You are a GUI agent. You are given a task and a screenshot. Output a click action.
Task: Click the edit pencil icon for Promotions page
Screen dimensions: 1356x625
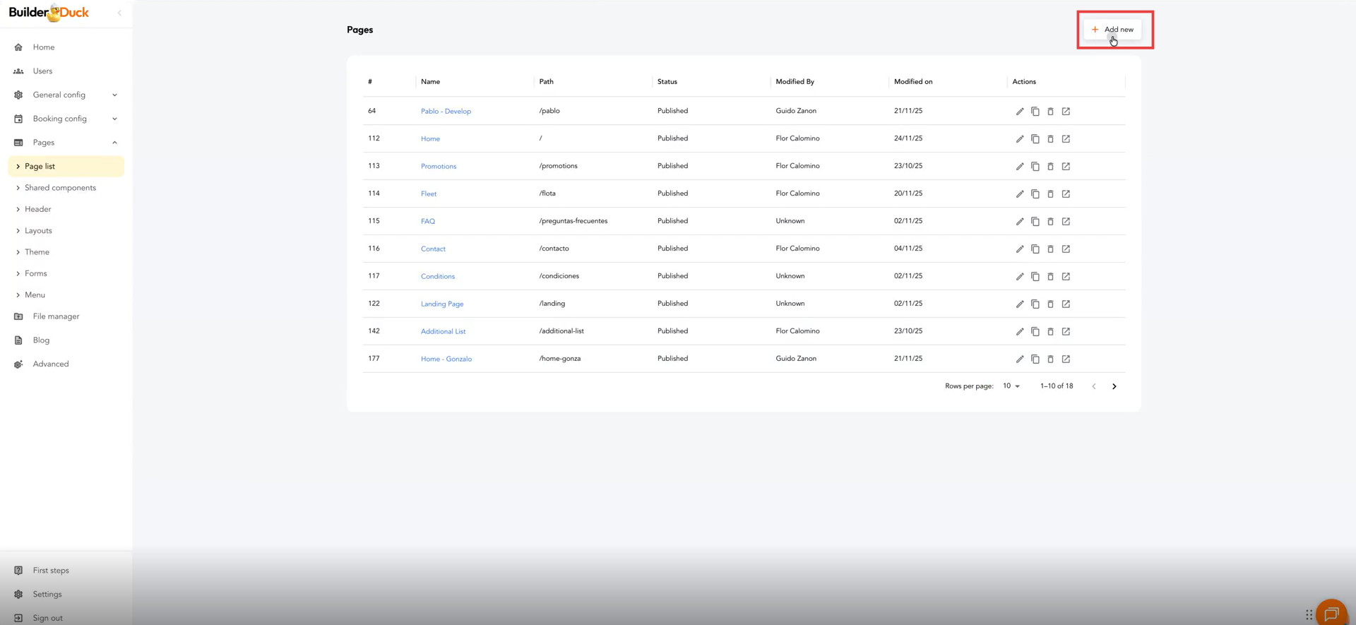(x=1019, y=167)
